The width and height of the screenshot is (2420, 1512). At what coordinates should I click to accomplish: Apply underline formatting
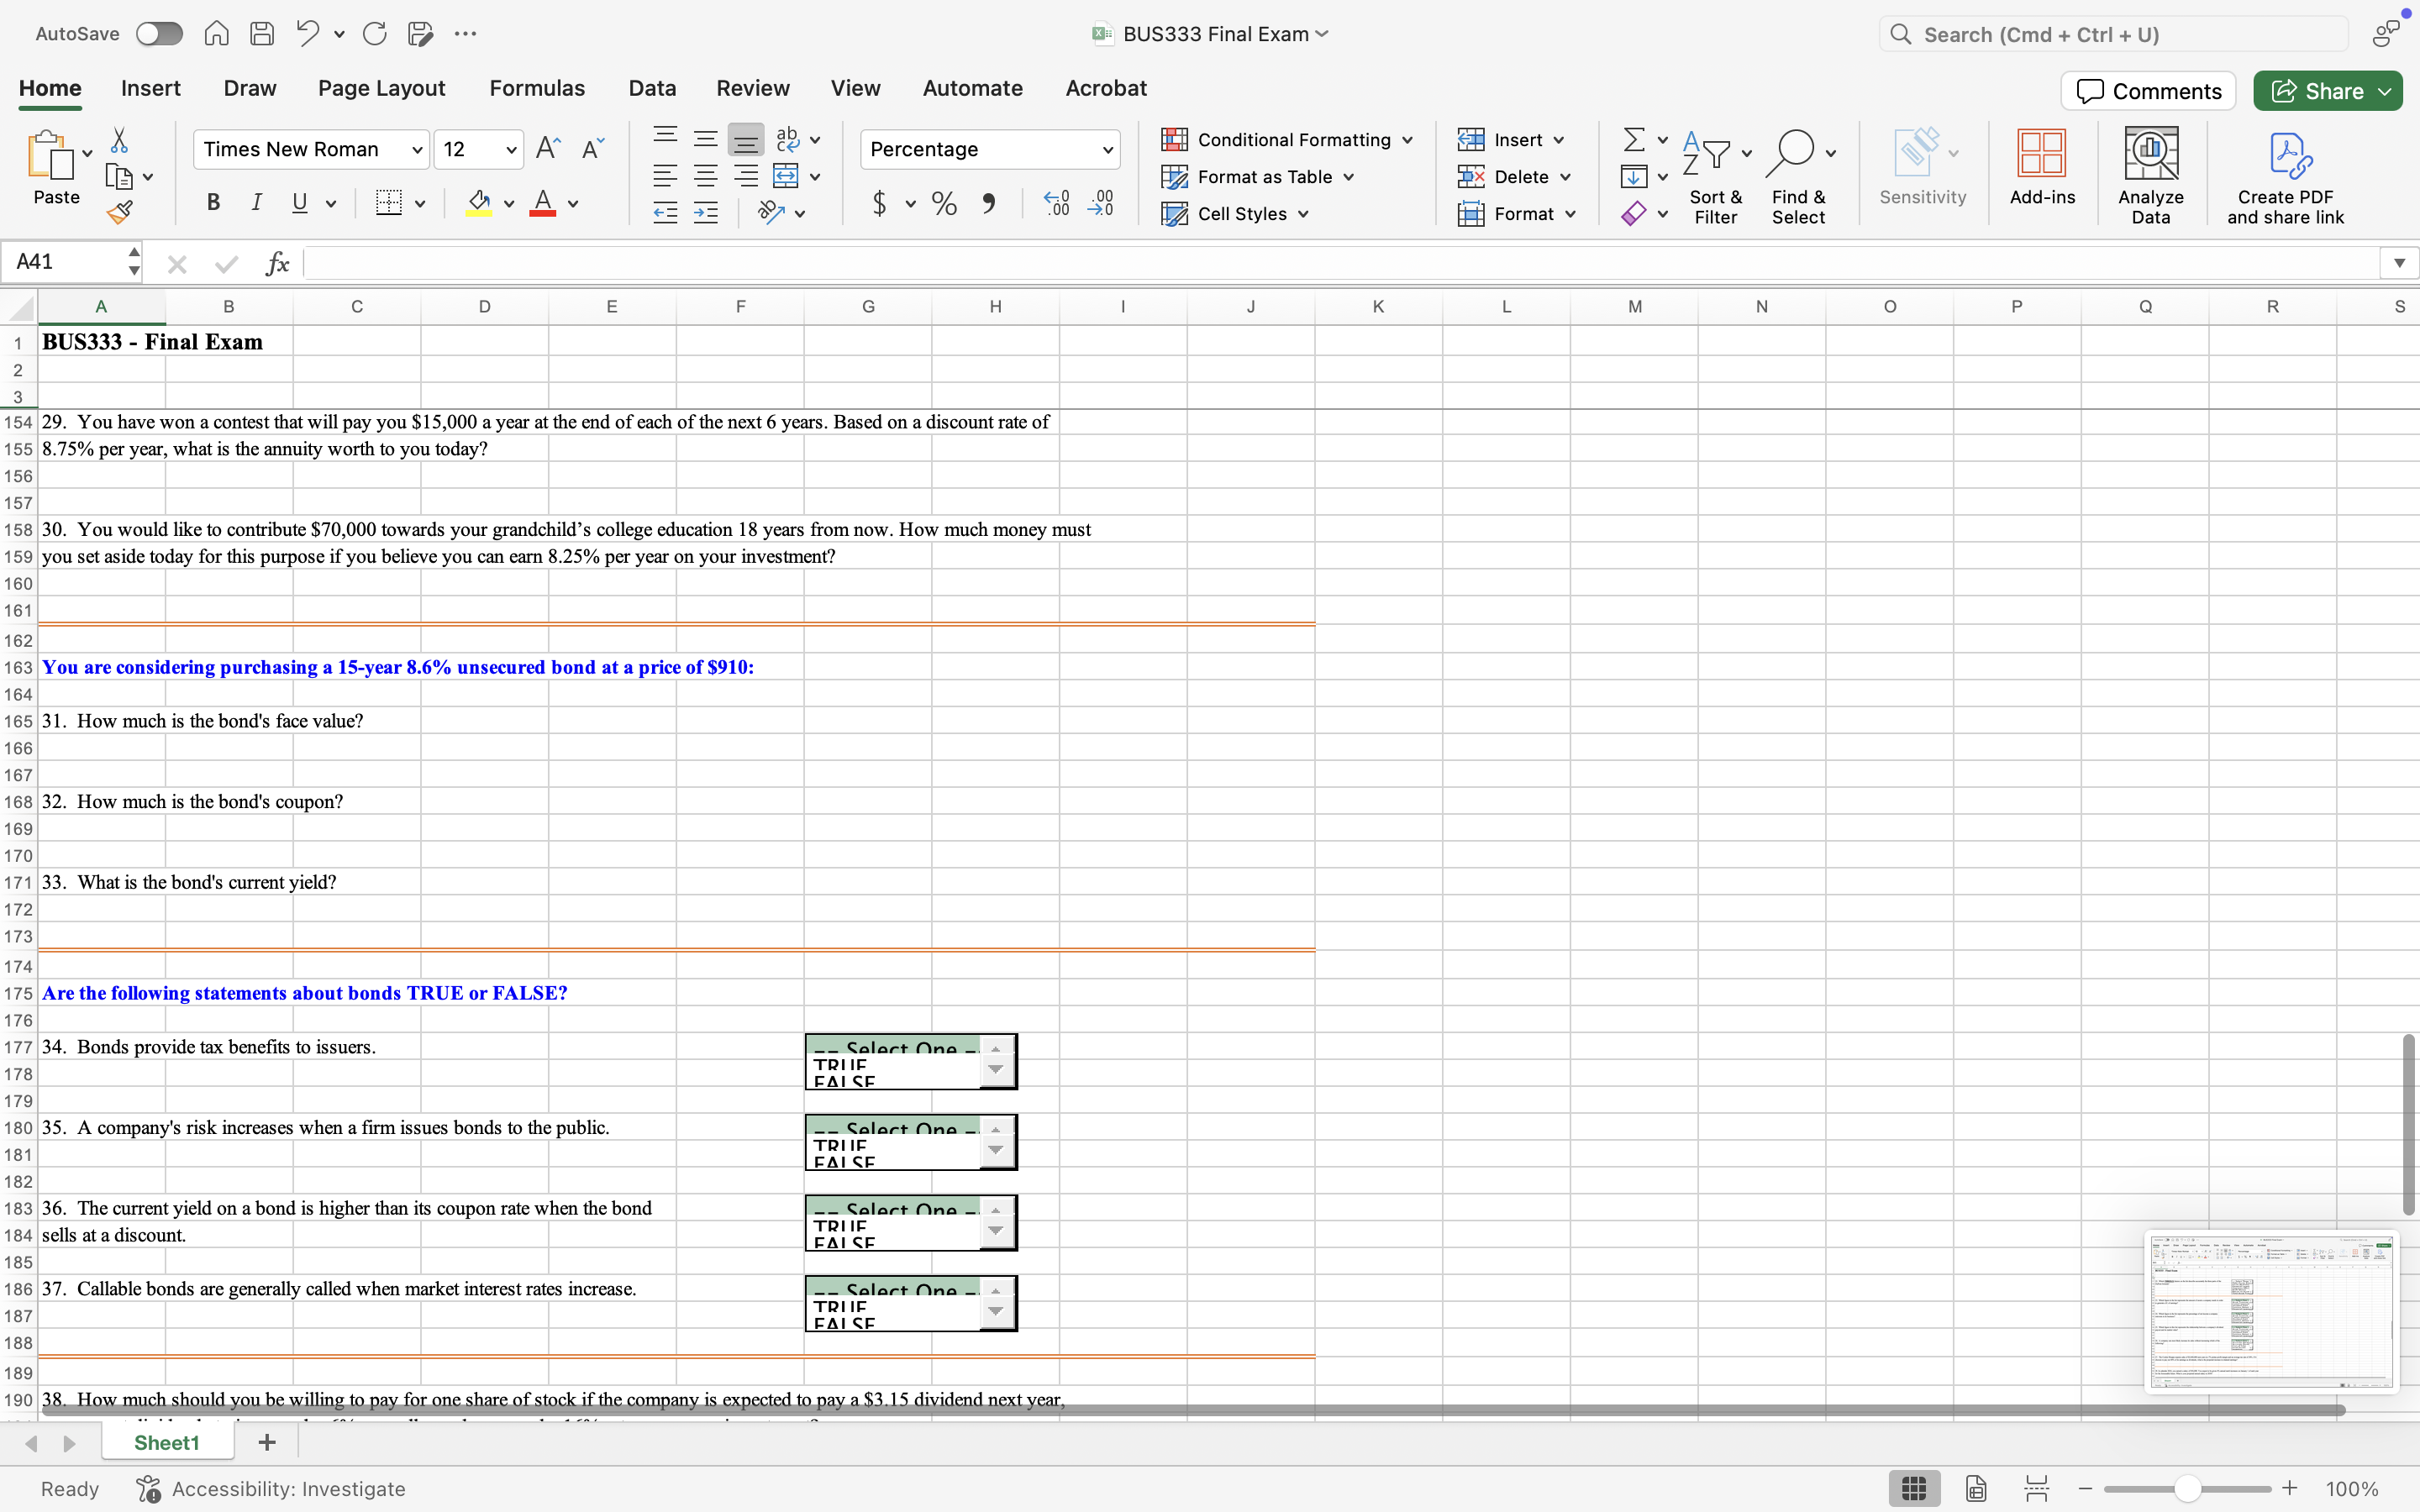300,203
